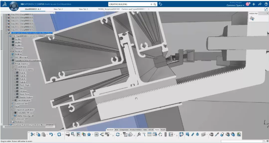Click the tree panel horizontal scrollbar

point(25,127)
